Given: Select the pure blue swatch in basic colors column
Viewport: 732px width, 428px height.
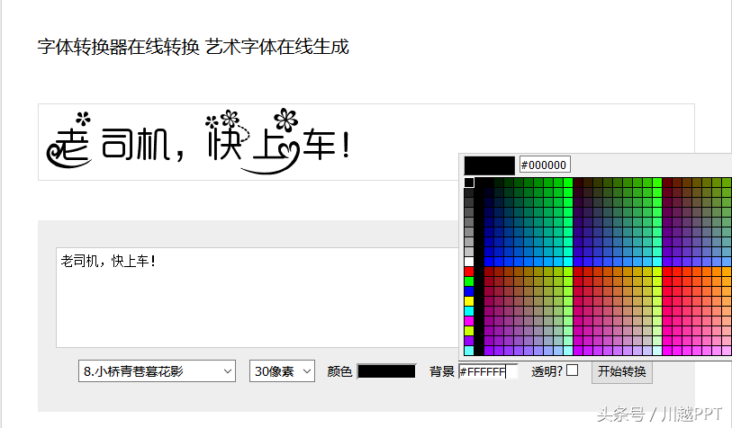Looking at the screenshot, I should pyautogui.click(x=469, y=291).
